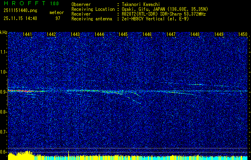Click the 1445 time marker
The height and width of the screenshot is (160, 251).
point(123,34)
